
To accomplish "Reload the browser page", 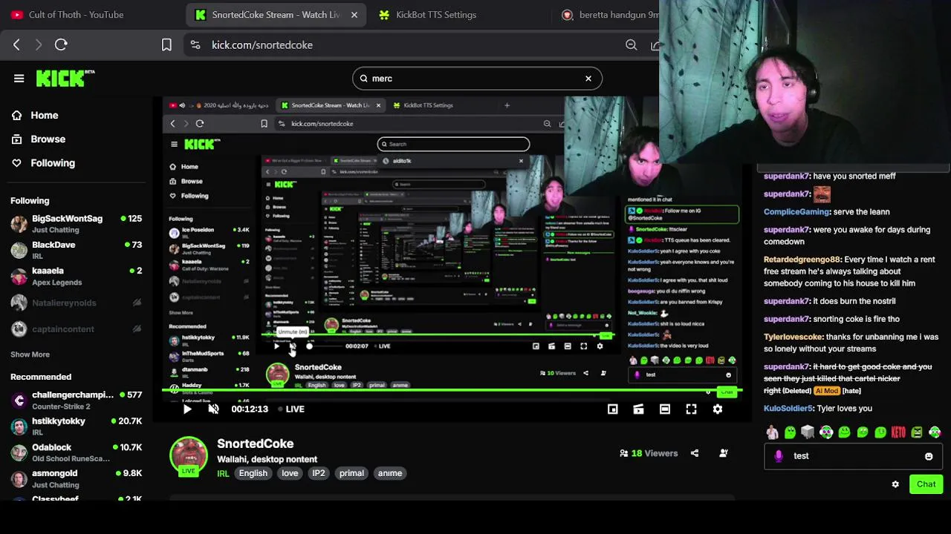I will 61,44.
